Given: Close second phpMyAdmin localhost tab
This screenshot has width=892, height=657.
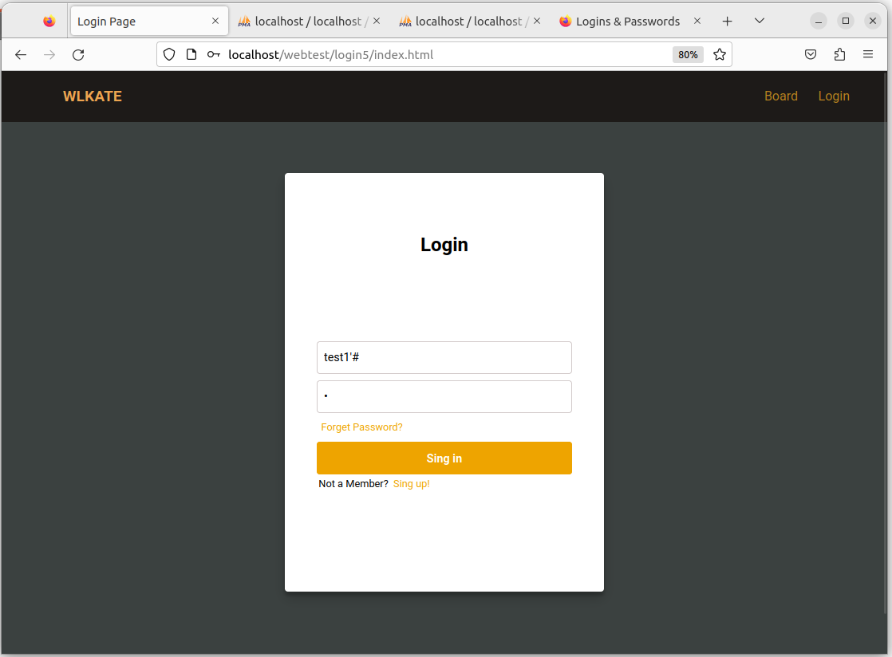Looking at the screenshot, I should pyautogui.click(x=537, y=21).
